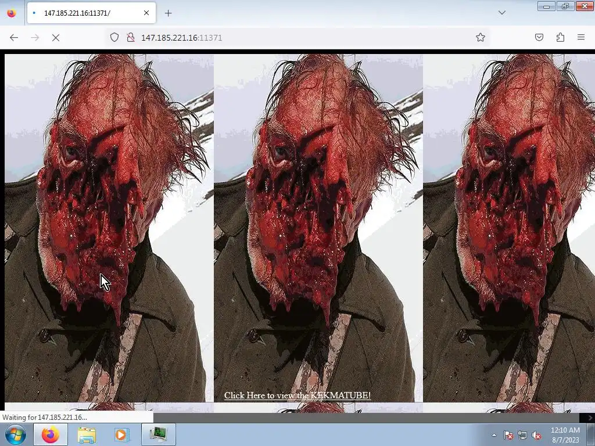Image resolution: width=595 pixels, height=446 pixels.
Task: Open tracking protection shield icon
Action: [x=114, y=38]
